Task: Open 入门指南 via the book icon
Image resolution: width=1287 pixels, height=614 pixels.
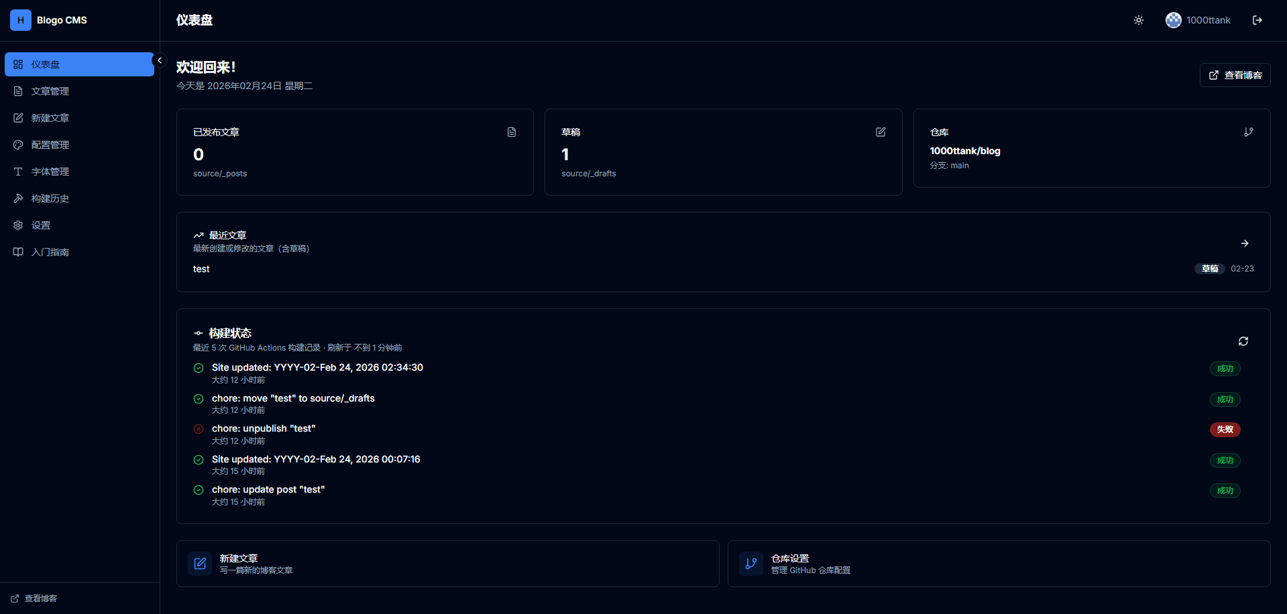Action: tap(18, 251)
